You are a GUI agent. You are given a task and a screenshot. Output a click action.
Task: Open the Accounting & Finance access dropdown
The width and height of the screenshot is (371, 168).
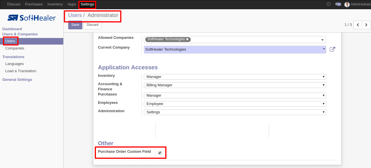(x=235, y=85)
